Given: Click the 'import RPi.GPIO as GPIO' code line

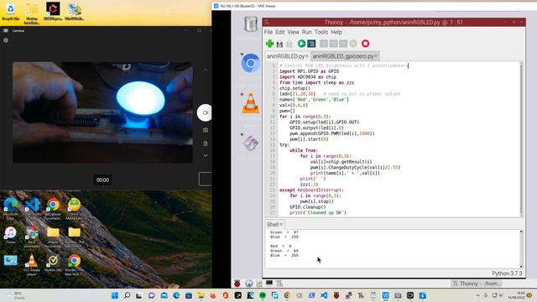Looking at the screenshot, I should point(310,71).
